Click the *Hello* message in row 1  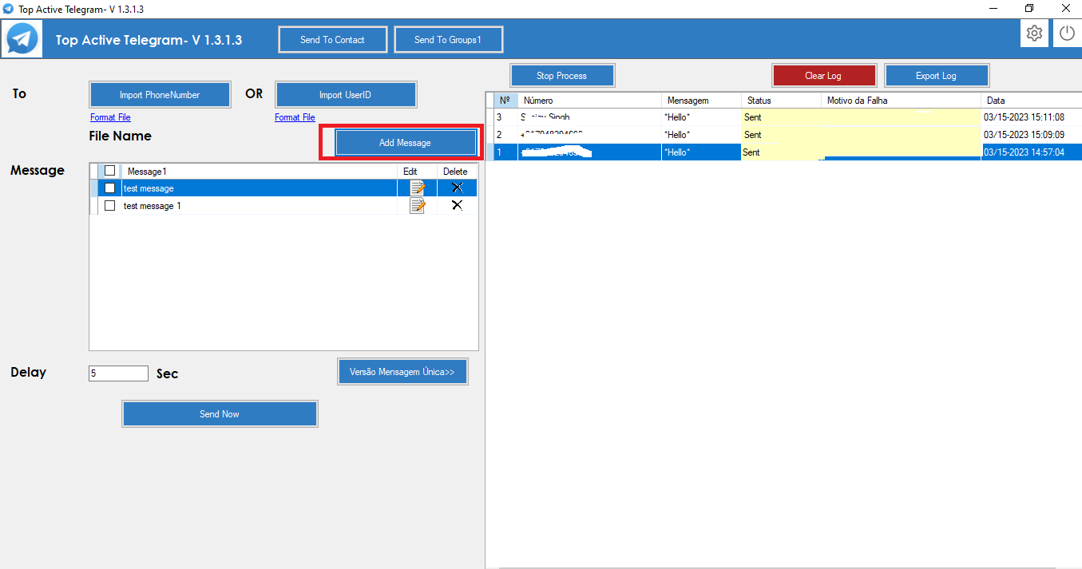[x=677, y=152]
